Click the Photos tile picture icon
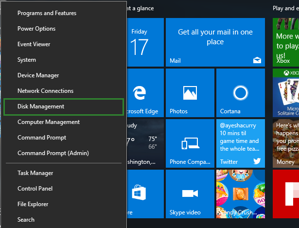The width and height of the screenshot is (299, 228). 190,93
